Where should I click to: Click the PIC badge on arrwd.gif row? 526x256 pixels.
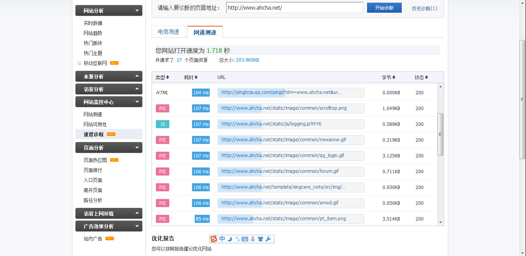point(162,203)
